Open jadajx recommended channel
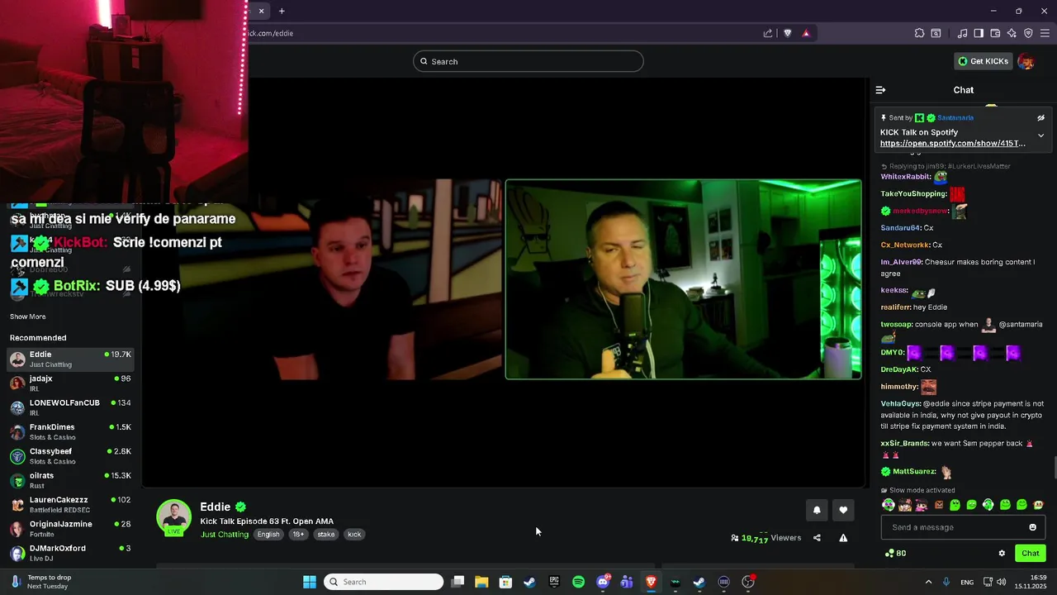The image size is (1057, 595). [x=71, y=383]
